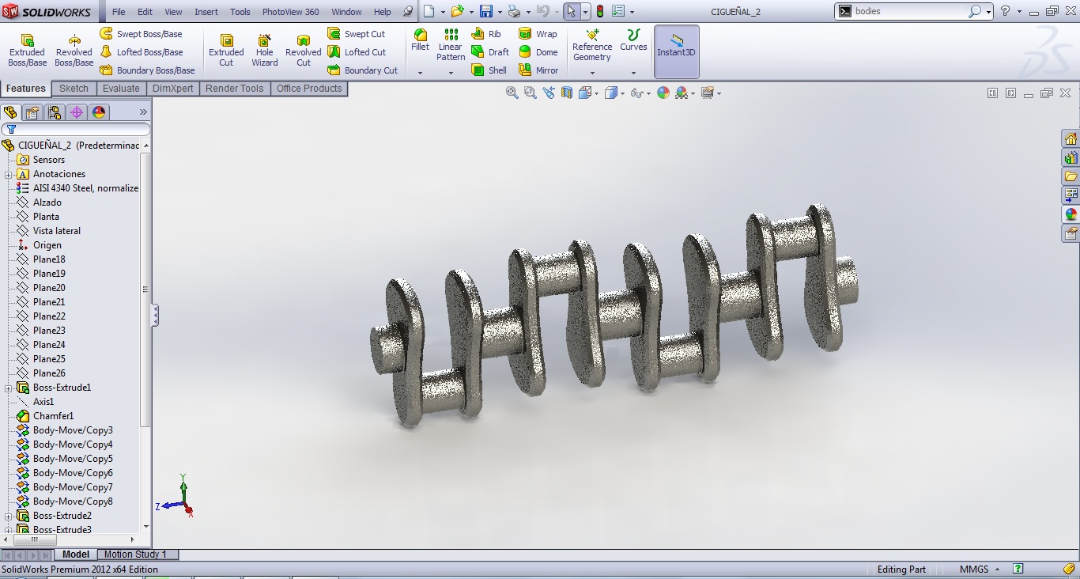Click the Print icon

tap(514, 12)
